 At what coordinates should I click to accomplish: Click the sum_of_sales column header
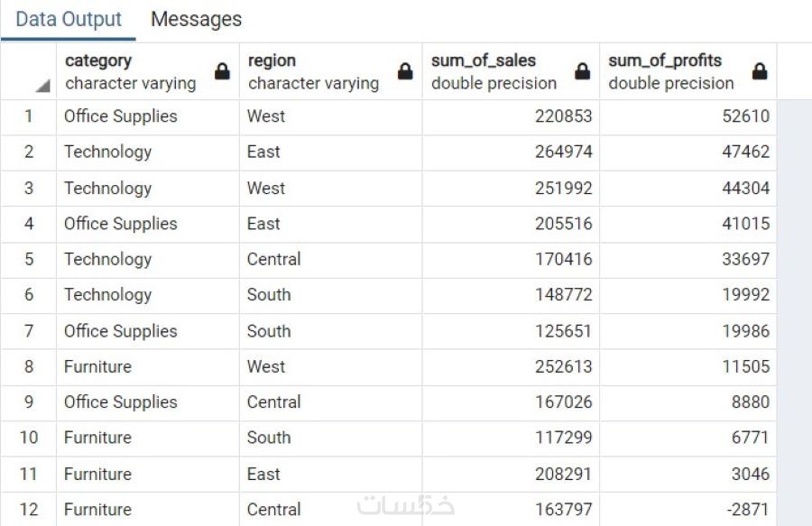click(494, 71)
